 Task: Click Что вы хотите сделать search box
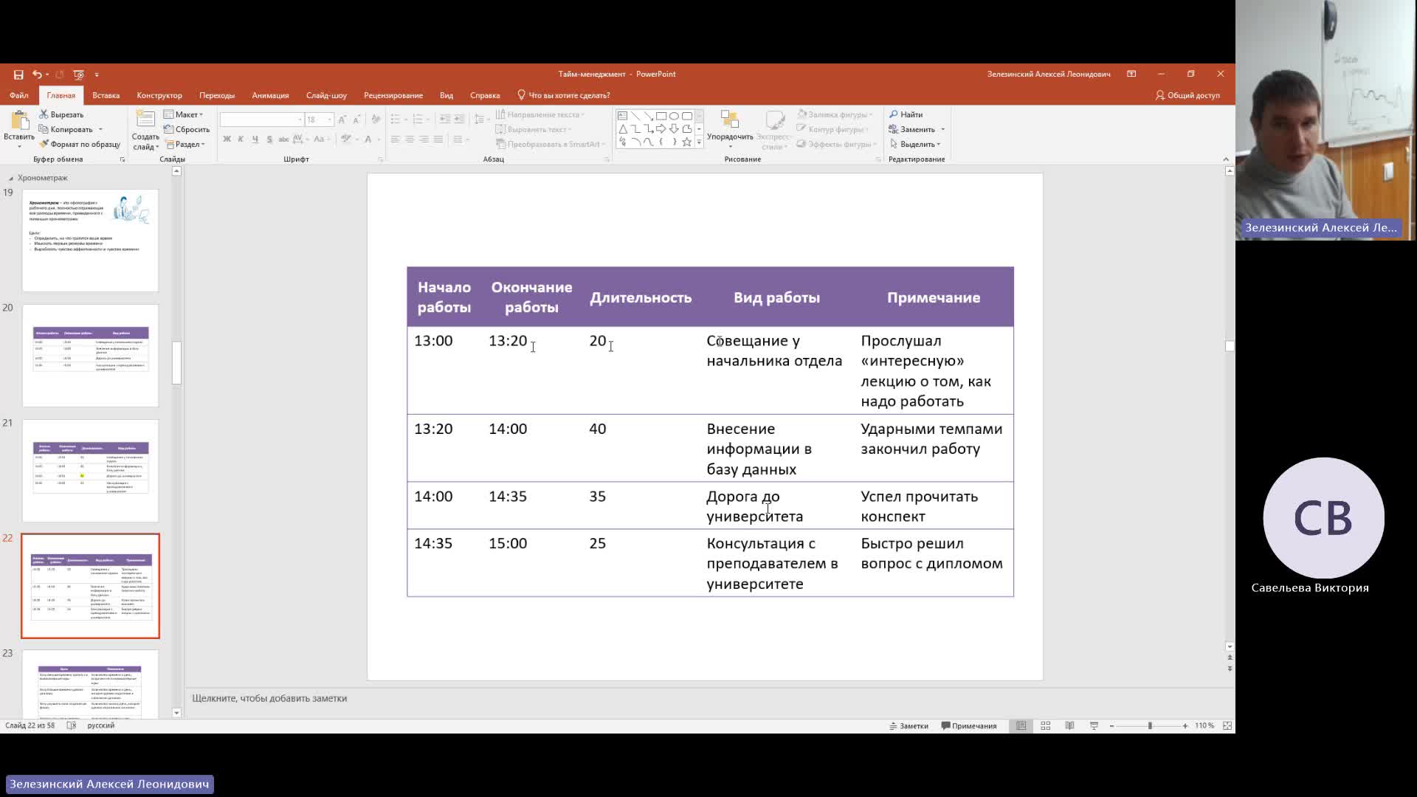click(564, 95)
